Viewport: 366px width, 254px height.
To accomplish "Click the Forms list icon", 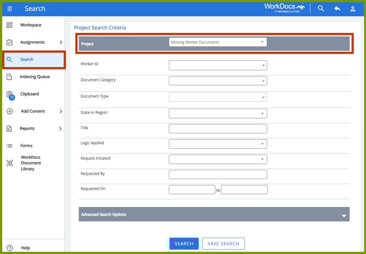I will point(9,146).
